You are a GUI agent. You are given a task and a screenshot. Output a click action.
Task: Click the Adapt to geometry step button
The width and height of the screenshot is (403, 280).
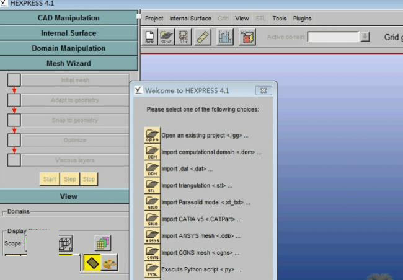(x=75, y=100)
